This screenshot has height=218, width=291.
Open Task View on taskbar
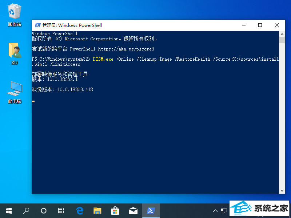[61, 211]
